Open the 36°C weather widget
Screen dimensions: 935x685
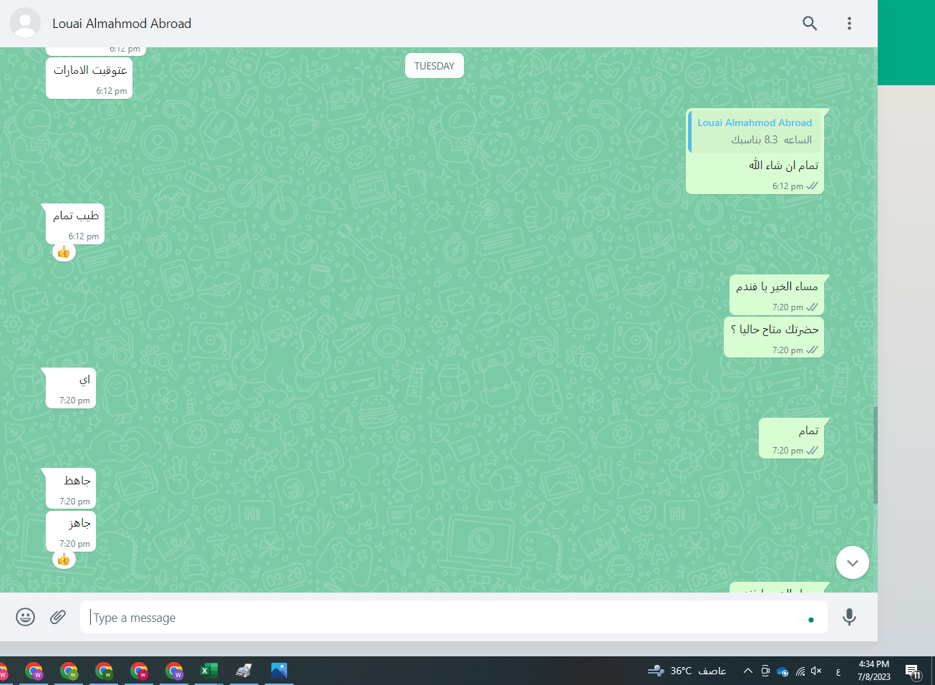[x=686, y=671]
